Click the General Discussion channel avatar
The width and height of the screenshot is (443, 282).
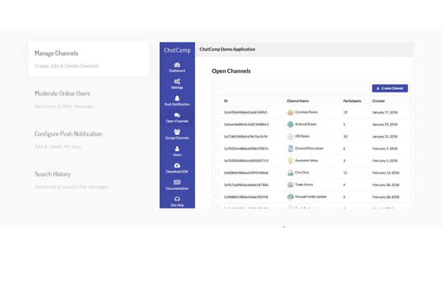click(x=290, y=149)
